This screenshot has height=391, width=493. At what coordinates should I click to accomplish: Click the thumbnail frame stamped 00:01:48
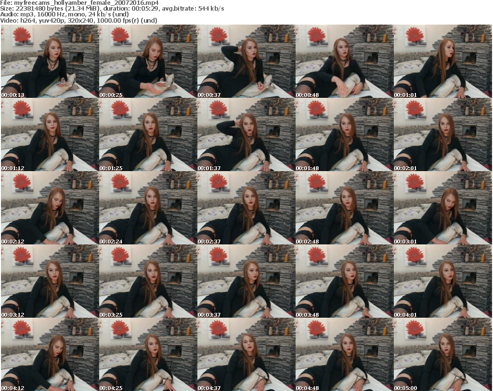344,135
